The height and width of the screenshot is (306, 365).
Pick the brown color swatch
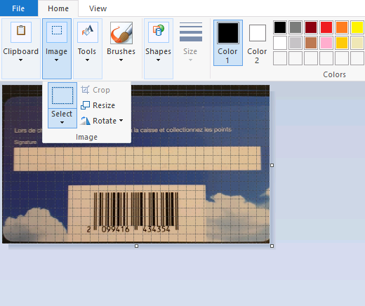(311, 43)
